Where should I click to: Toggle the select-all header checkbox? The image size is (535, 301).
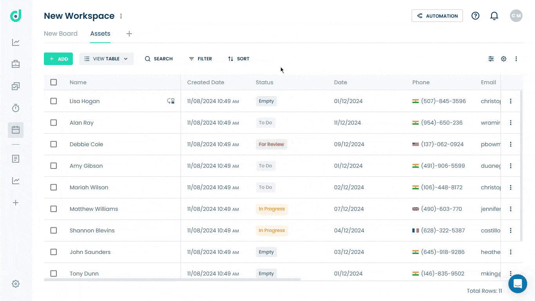(x=54, y=82)
